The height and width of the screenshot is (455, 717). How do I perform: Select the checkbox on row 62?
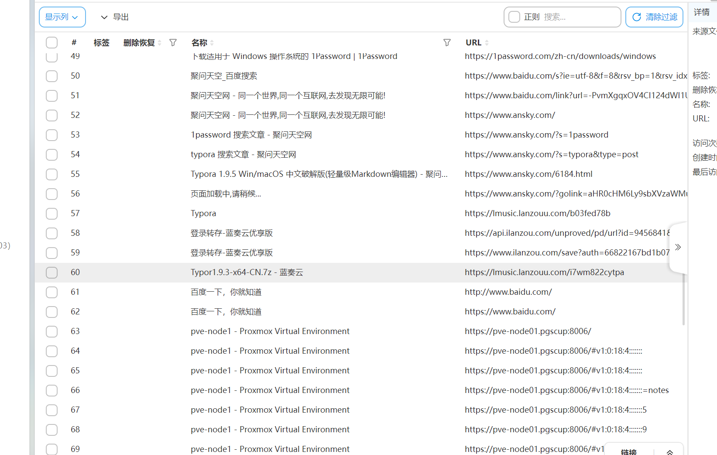(x=52, y=312)
